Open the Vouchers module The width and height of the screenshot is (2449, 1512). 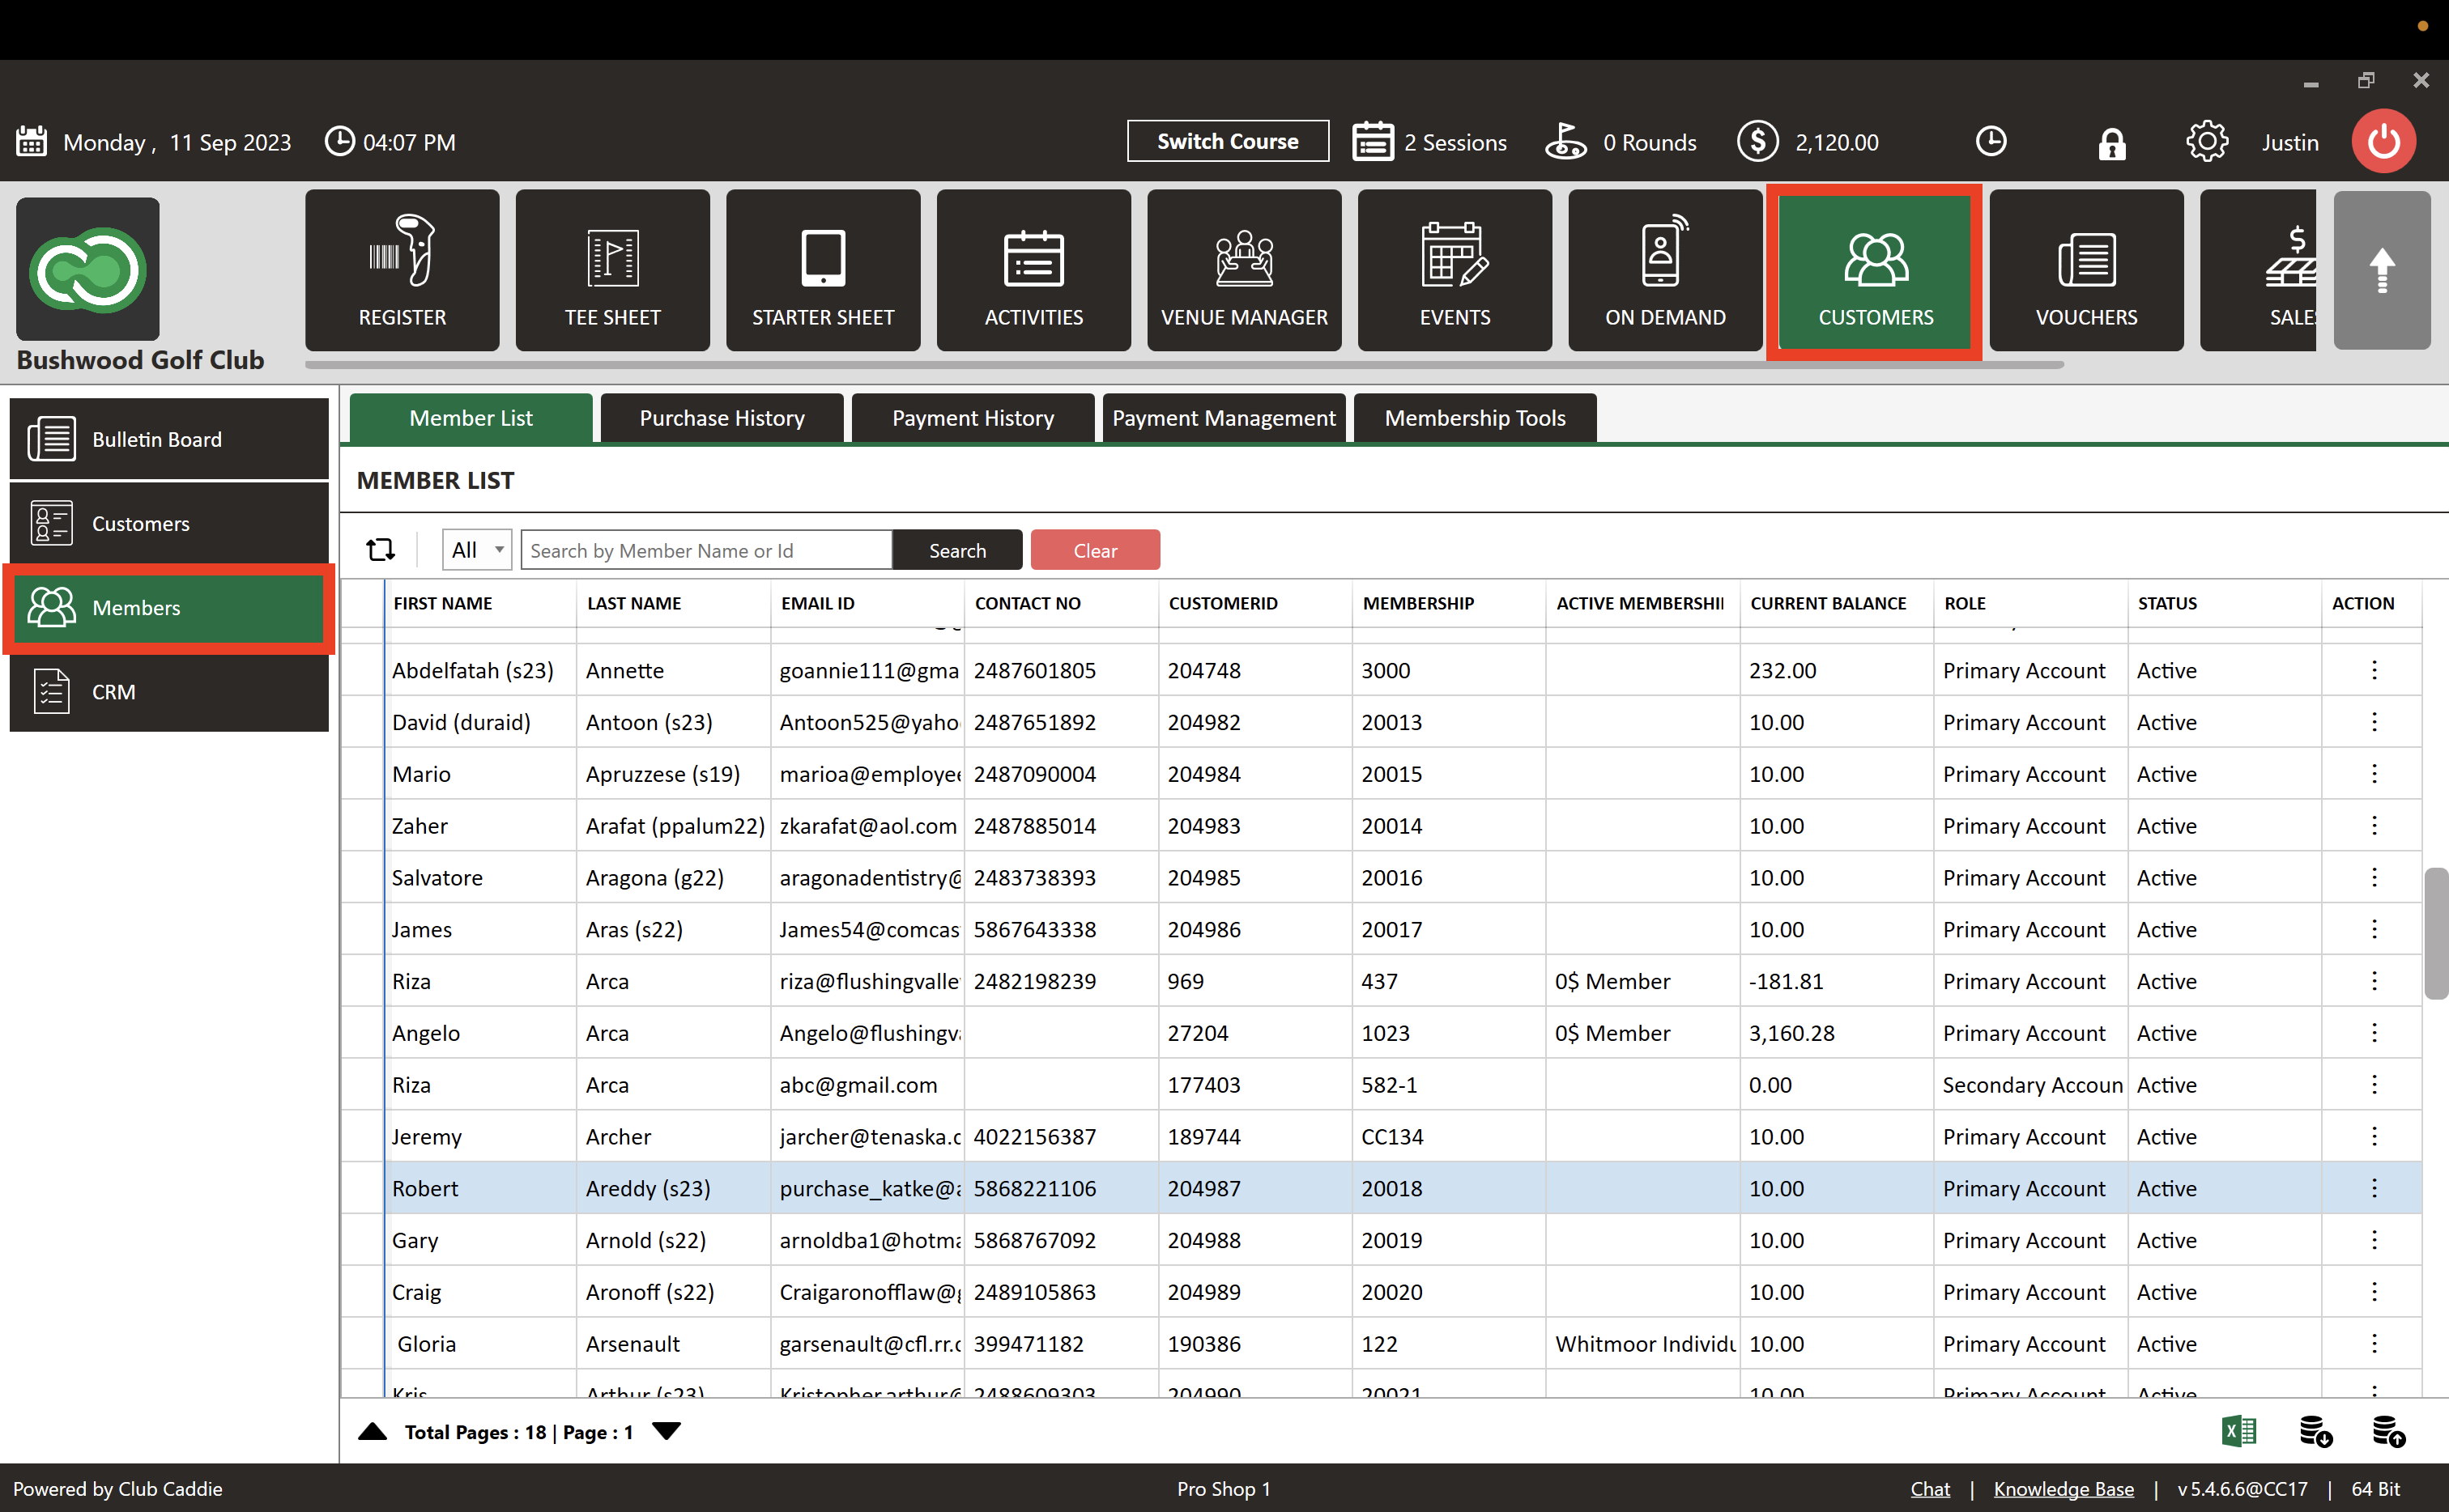2086,270
